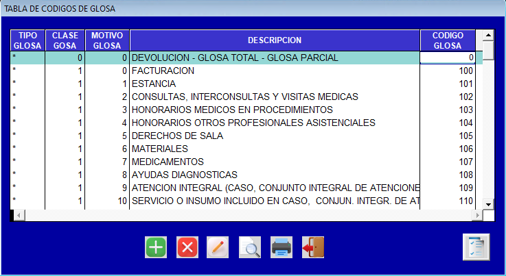
Task: Click the red X delete record icon
Action: [187, 247]
